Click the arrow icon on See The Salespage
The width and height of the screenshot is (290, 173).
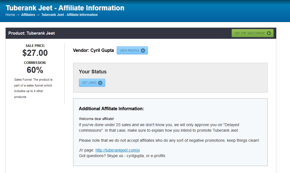(x=269, y=33)
